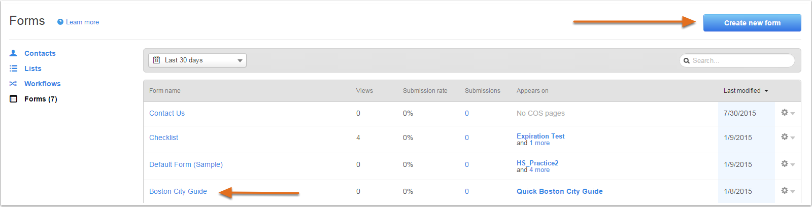
Task: Open the Workflows sidebar item
Action: (x=43, y=84)
